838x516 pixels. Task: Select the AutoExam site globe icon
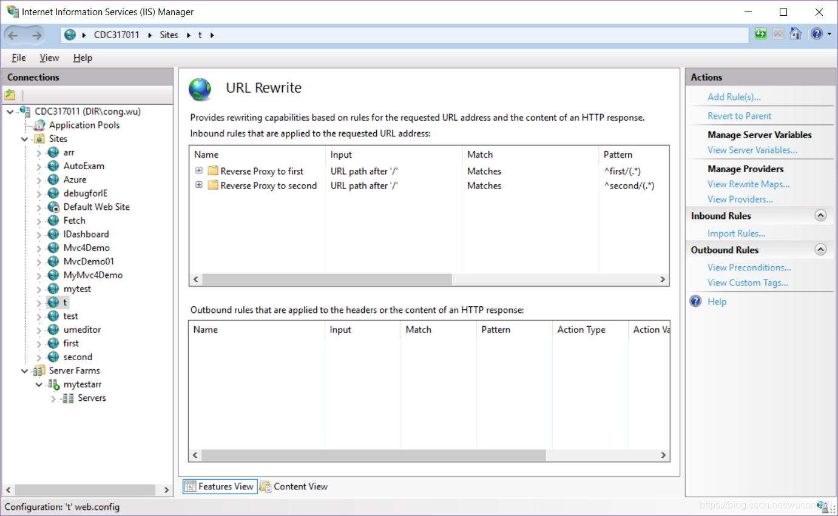[53, 166]
